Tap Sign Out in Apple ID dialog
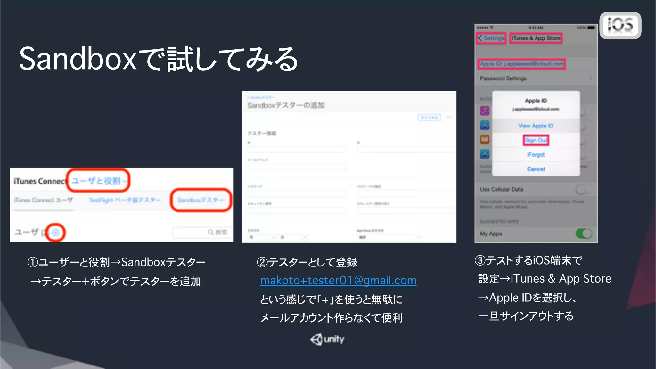The image size is (656, 369). point(536,140)
